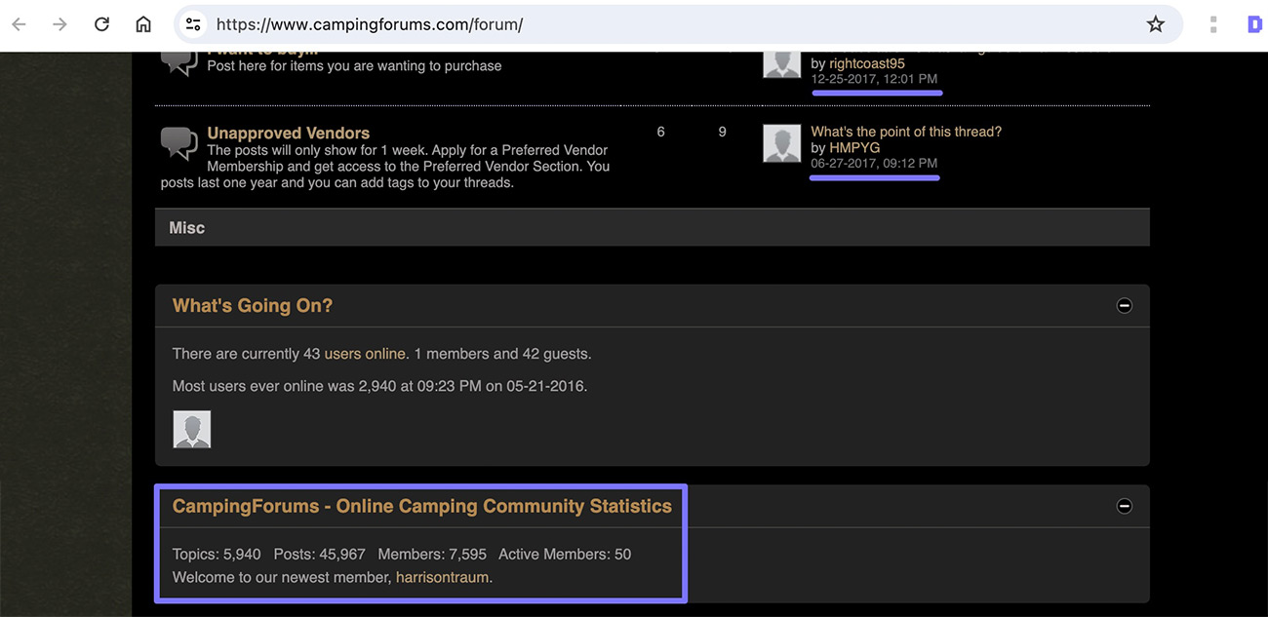The width and height of the screenshot is (1268, 617).
Task: Click the "Members: 7,595" statistic
Action: (x=432, y=555)
